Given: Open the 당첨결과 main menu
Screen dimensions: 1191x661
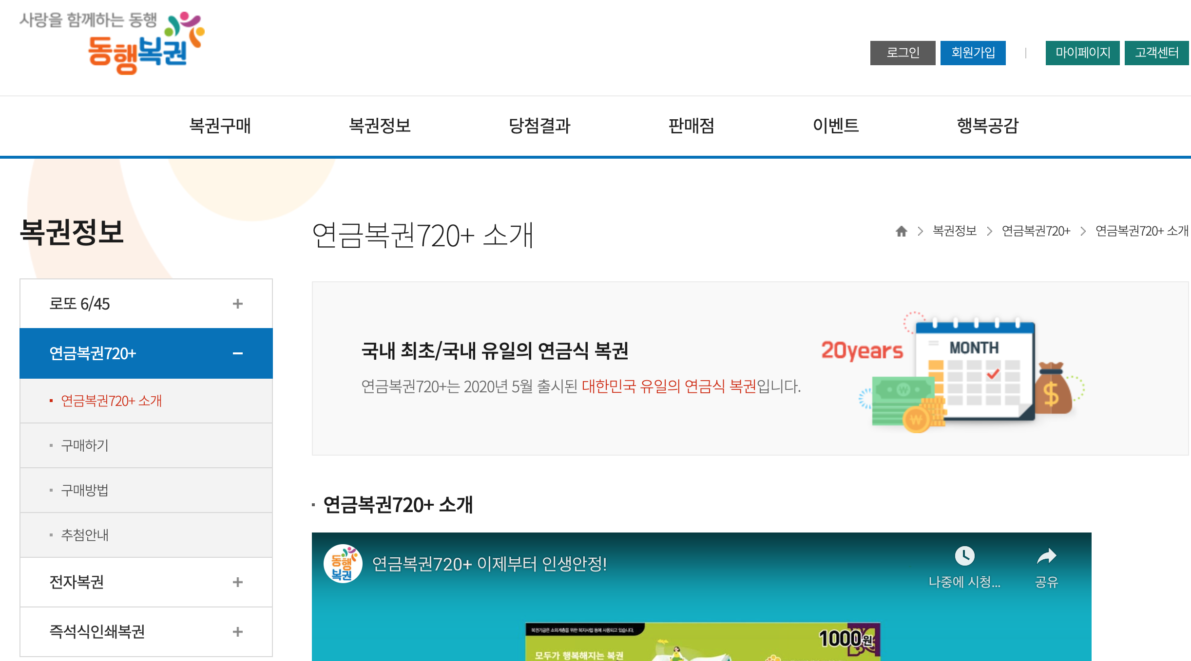Looking at the screenshot, I should (539, 126).
